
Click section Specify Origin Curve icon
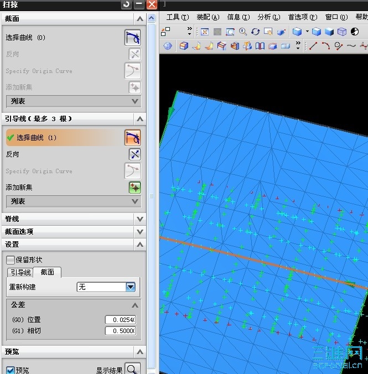click(x=133, y=71)
